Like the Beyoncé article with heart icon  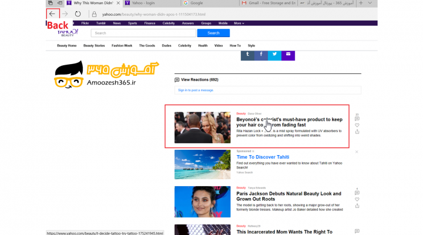[357, 125]
